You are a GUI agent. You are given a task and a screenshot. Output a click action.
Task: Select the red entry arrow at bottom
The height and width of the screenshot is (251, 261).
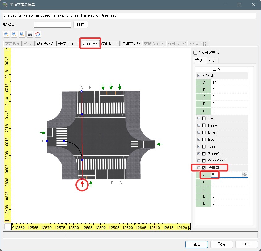coord(82,185)
